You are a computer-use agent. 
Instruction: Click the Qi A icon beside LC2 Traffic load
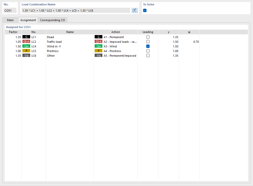point(26,41)
